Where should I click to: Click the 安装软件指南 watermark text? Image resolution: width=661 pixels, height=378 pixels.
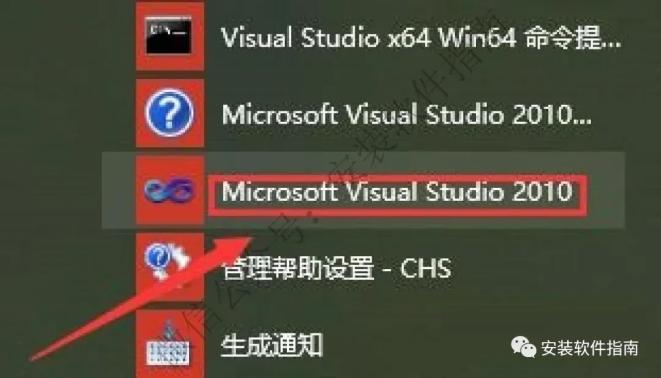(589, 347)
